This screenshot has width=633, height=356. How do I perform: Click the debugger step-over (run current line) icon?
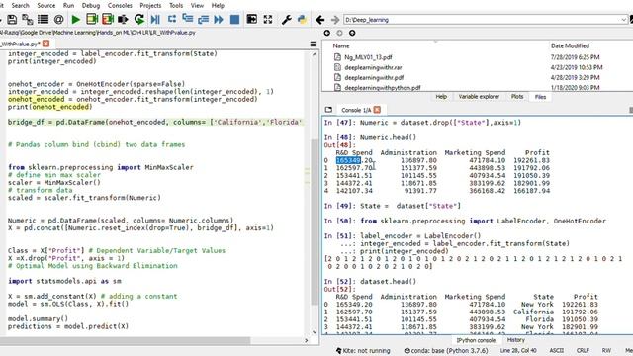point(172,19)
